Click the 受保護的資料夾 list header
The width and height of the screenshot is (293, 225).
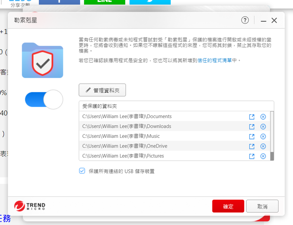(x=176, y=106)
